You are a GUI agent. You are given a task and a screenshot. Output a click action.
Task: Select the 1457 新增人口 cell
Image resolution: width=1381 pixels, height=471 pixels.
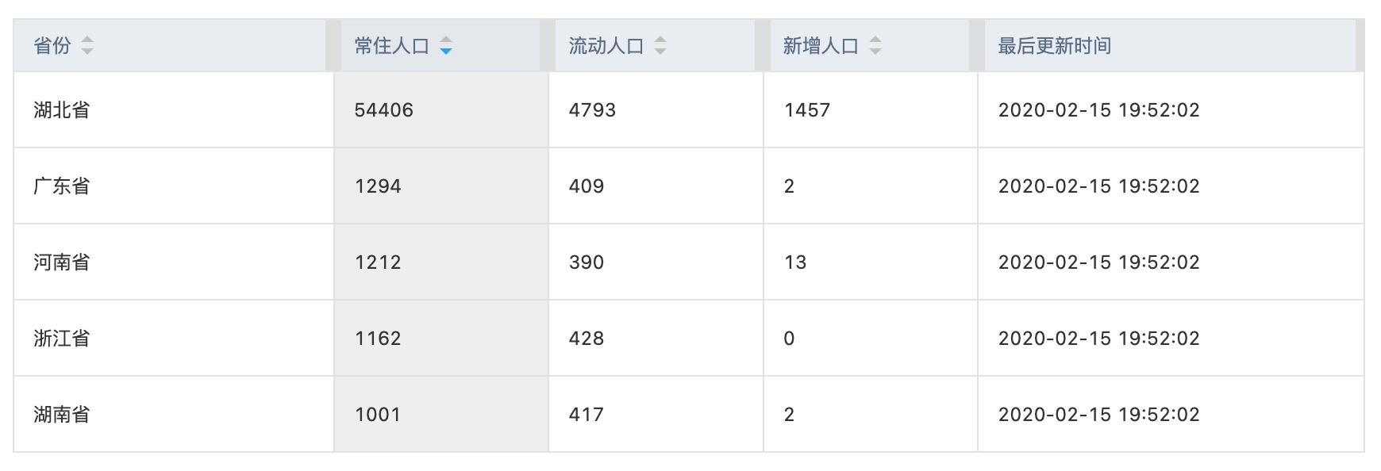click(871, 109)
